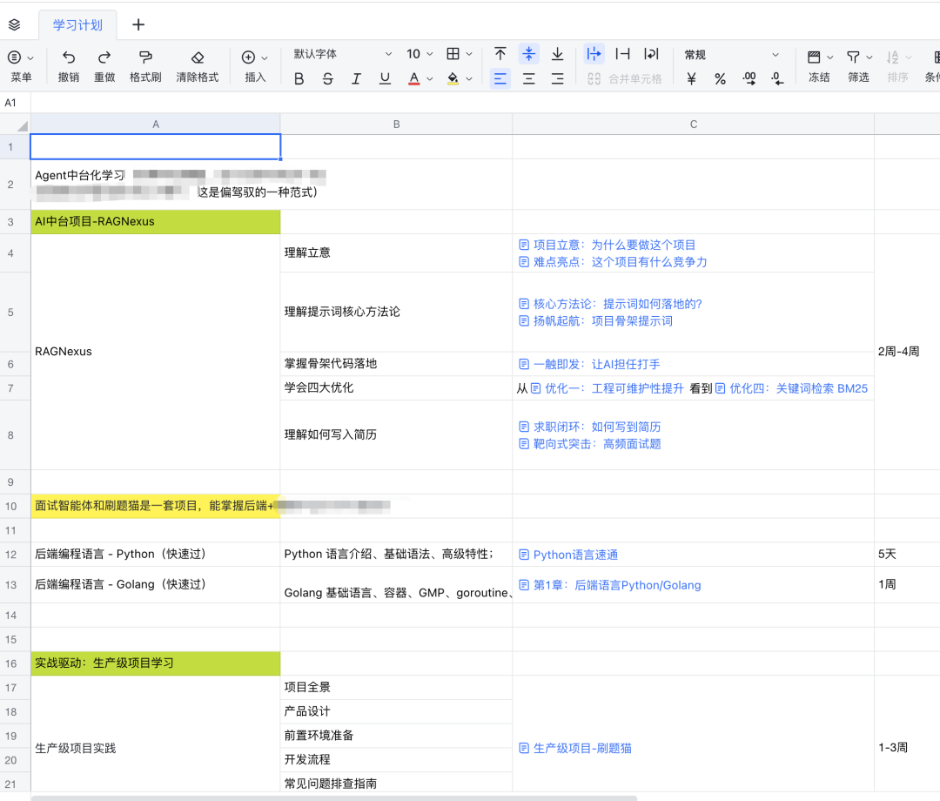940x801 pixels.
Task: Increase decimal places
Action: coord(749,78)
